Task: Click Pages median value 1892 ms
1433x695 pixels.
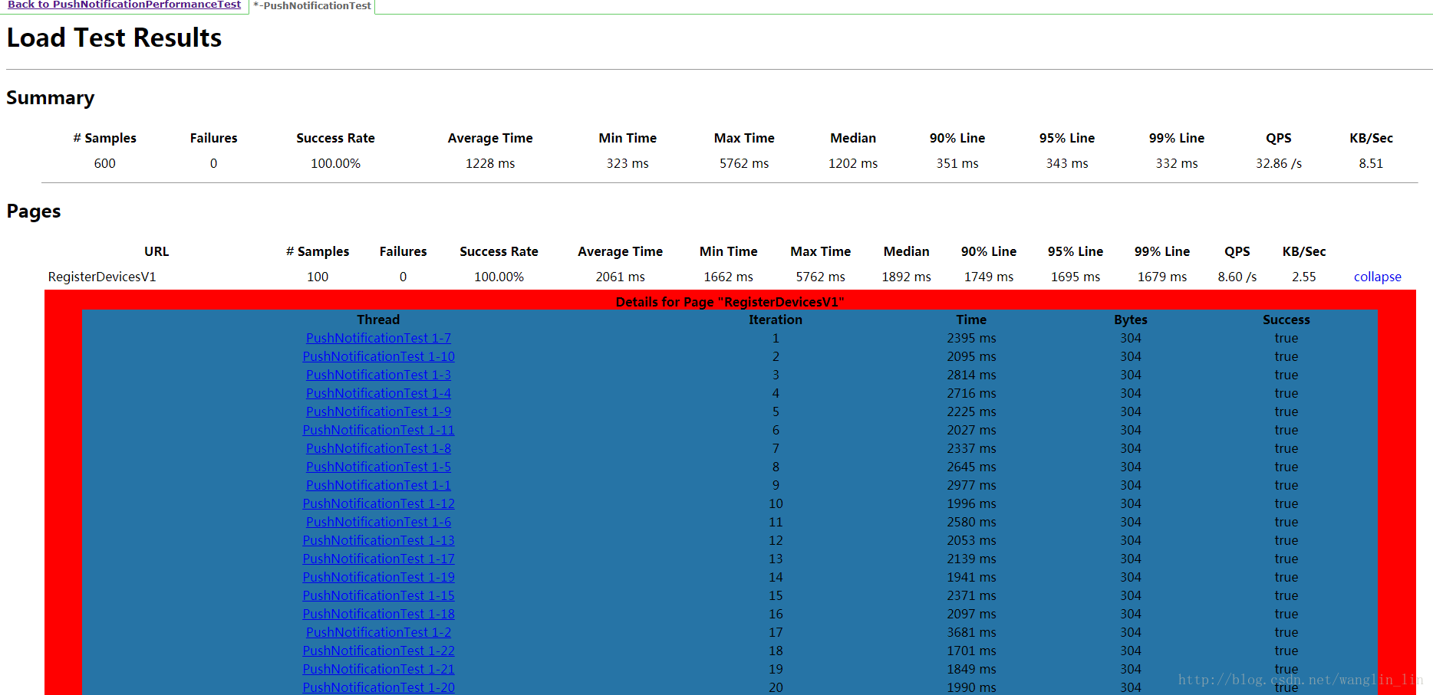Action: [907, 277]
